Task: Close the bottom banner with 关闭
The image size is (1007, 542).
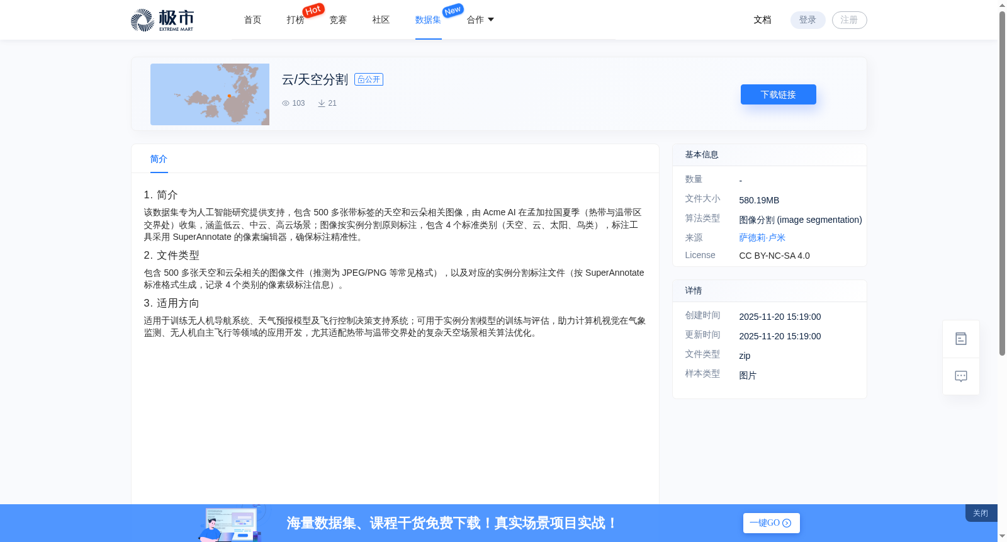Action: pyautogui.click(x=981, y=513)
